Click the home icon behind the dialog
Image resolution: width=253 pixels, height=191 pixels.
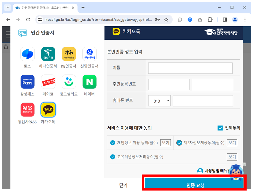[x=6, y=47]
